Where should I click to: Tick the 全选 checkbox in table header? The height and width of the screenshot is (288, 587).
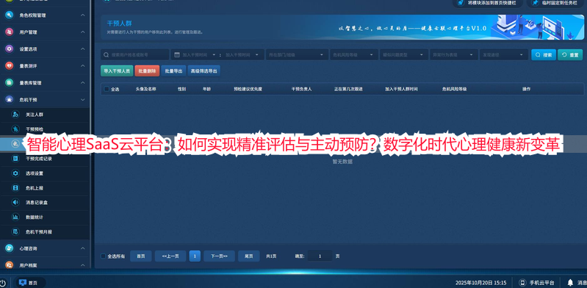coord(107,89)
